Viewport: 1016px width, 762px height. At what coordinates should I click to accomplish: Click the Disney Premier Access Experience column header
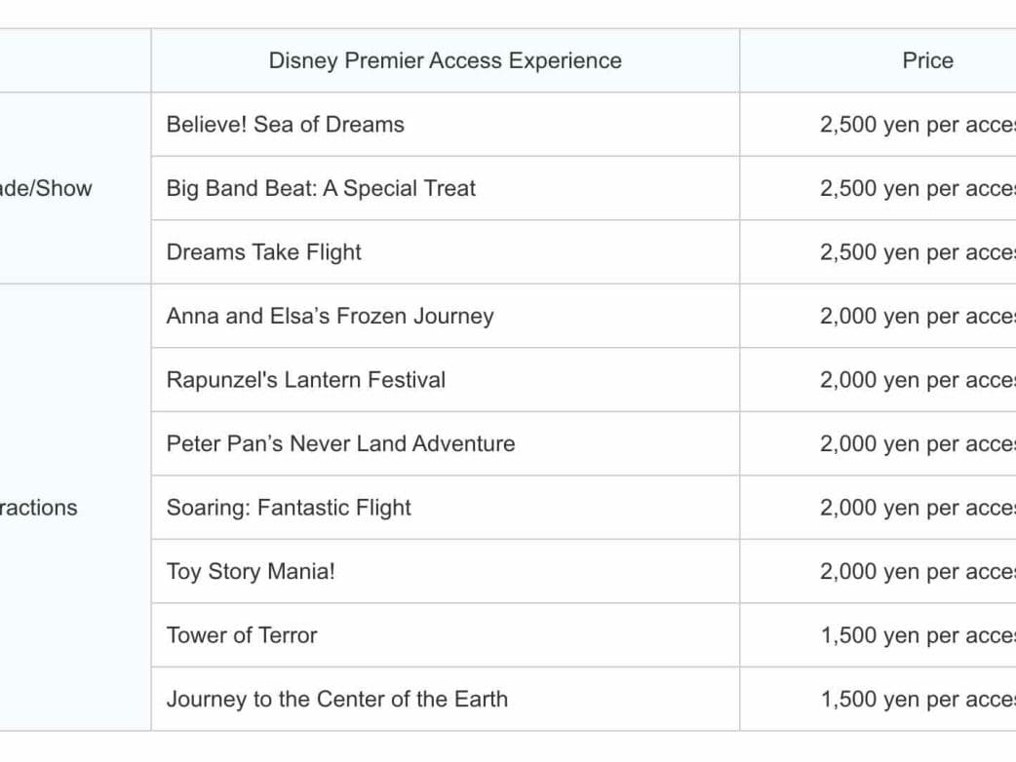click(x=445, y=60)
